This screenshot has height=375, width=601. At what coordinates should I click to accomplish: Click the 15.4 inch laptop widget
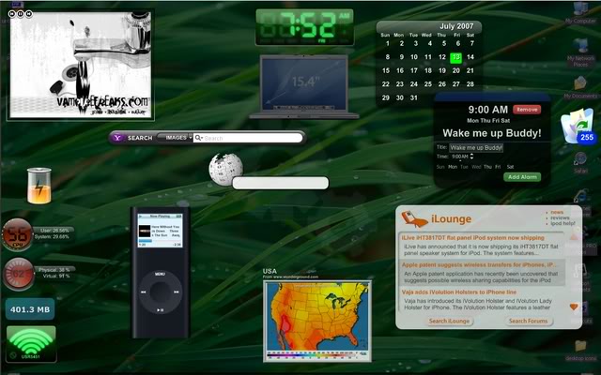point(304,86)
